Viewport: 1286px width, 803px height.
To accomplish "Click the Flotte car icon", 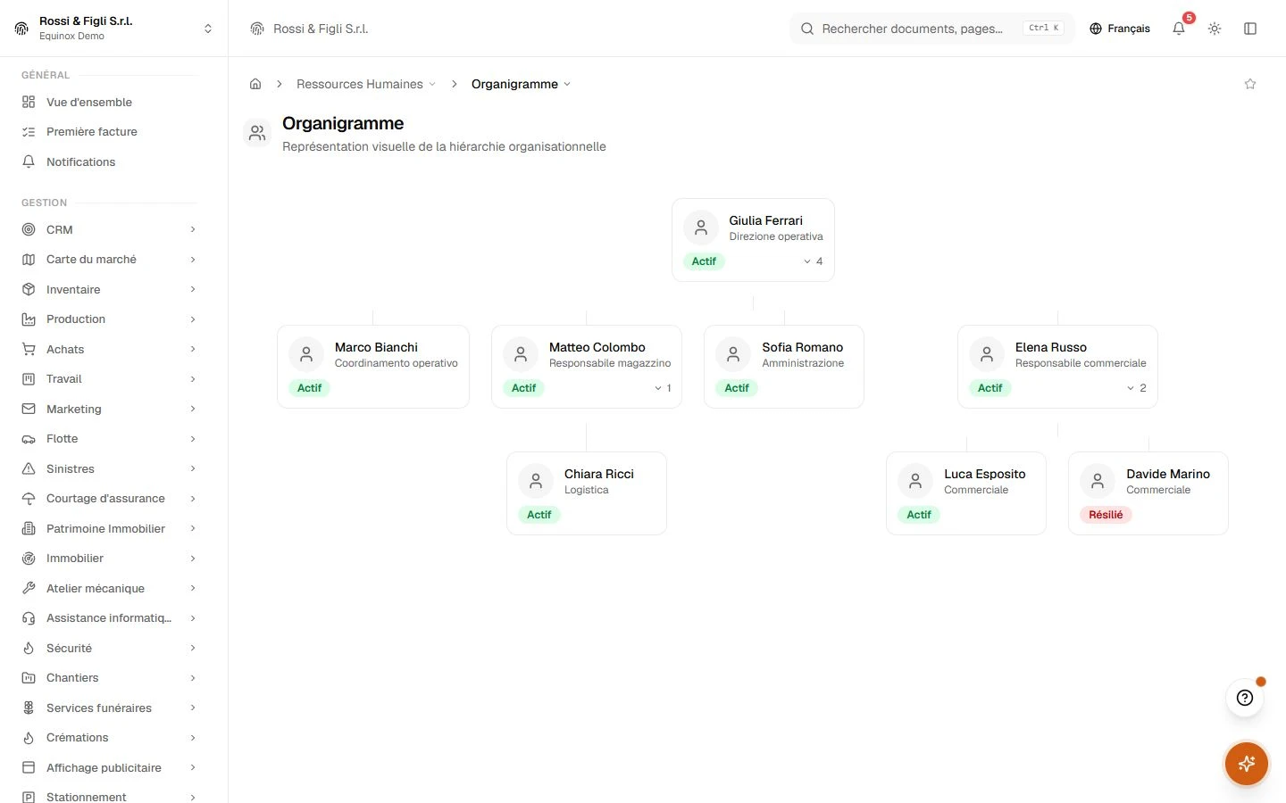I will coord(29,439).
